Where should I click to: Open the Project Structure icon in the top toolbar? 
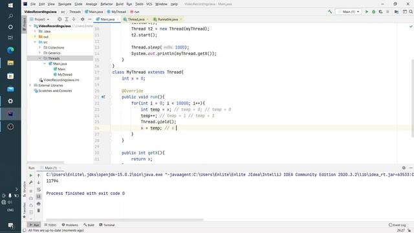tap(397, 12)
